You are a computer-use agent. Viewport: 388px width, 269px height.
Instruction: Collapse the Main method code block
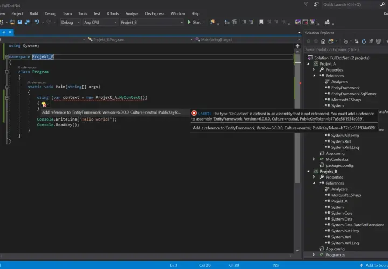7,87
